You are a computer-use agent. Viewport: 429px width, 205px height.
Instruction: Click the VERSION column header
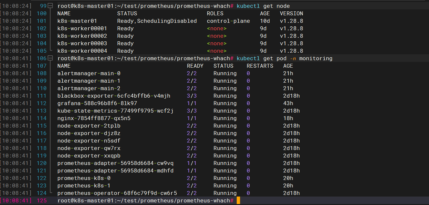(x=291, y=13)
